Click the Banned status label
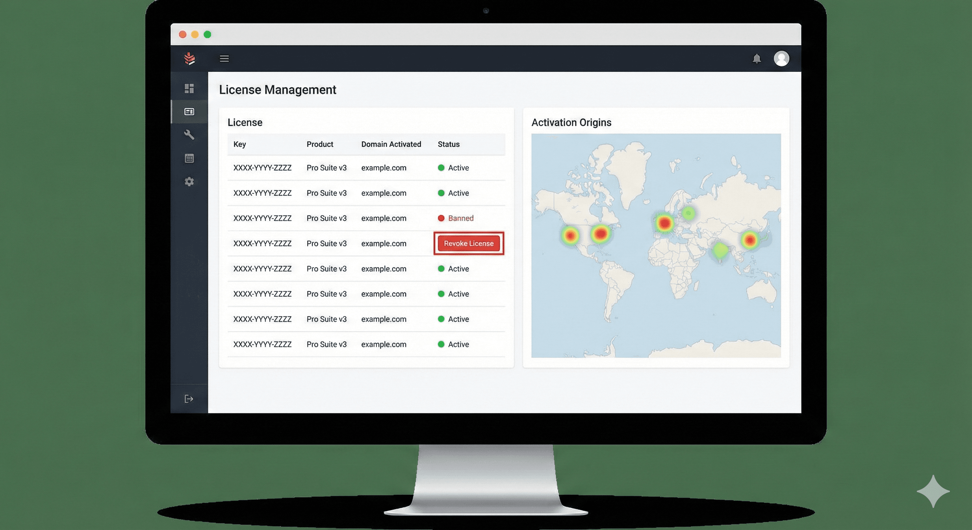This screenshot has width=972, height=530. tap(461, 218)
